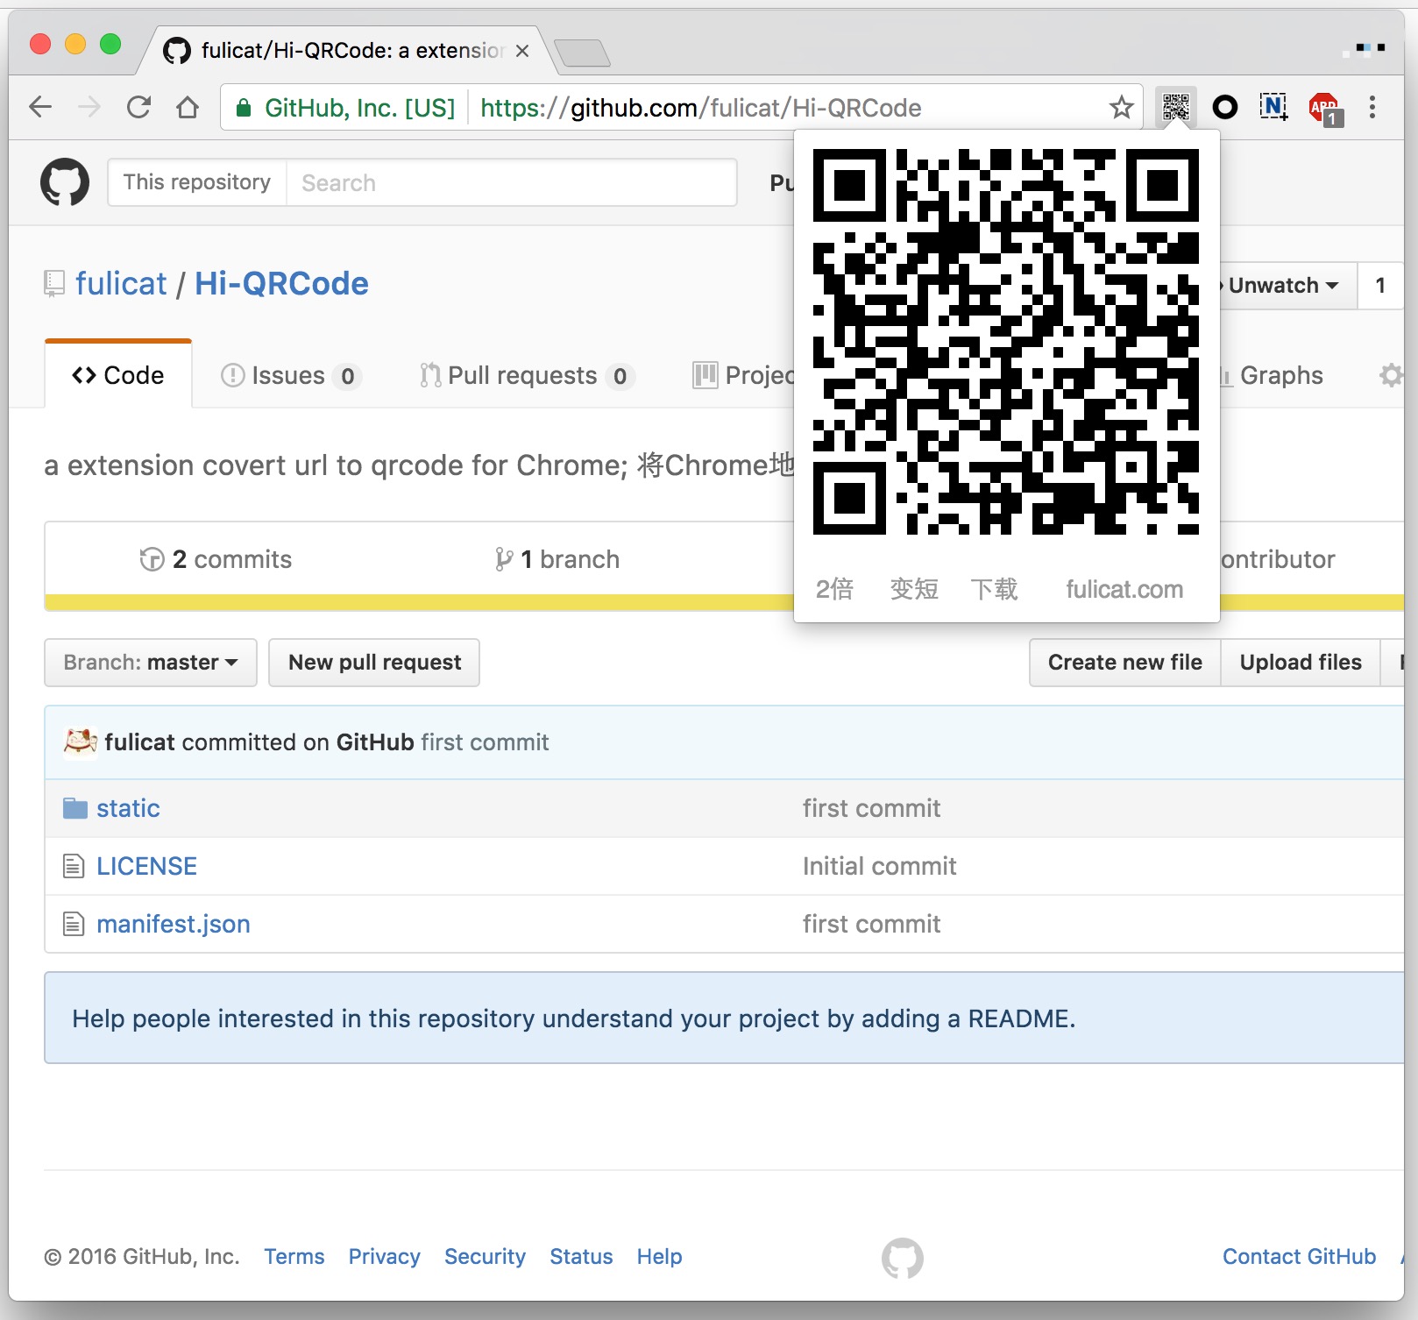Click New pull request button

tap(374, 663)
